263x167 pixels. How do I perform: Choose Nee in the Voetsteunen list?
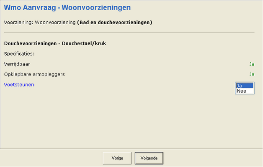pyautogui.click(x=245, y=91)
